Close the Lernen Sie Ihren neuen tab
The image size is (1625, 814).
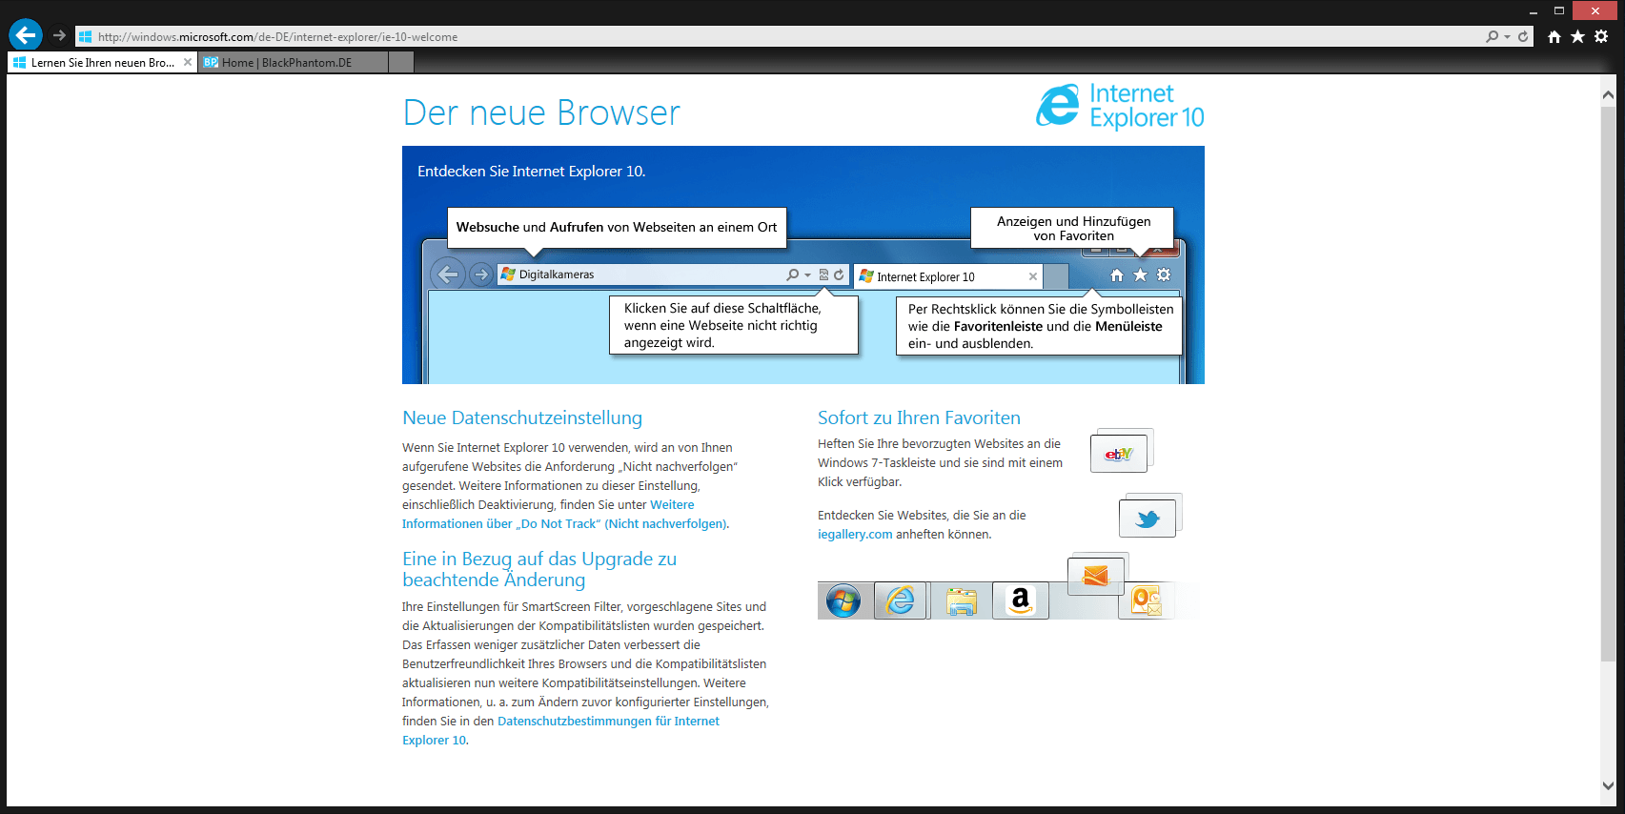(188, 62)
